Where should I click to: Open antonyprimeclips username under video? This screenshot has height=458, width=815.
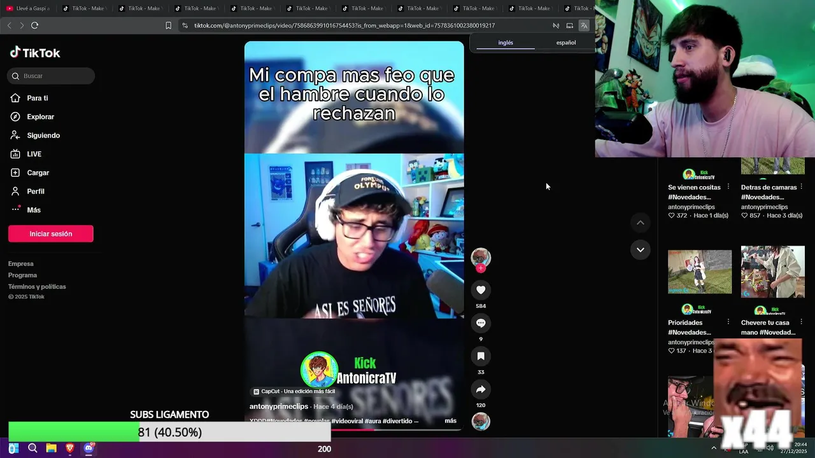click(279, 406)
